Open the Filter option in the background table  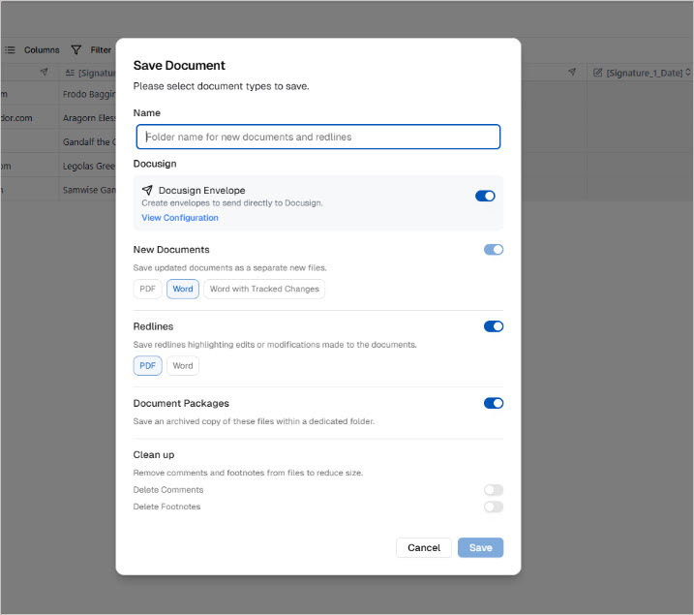101,50
